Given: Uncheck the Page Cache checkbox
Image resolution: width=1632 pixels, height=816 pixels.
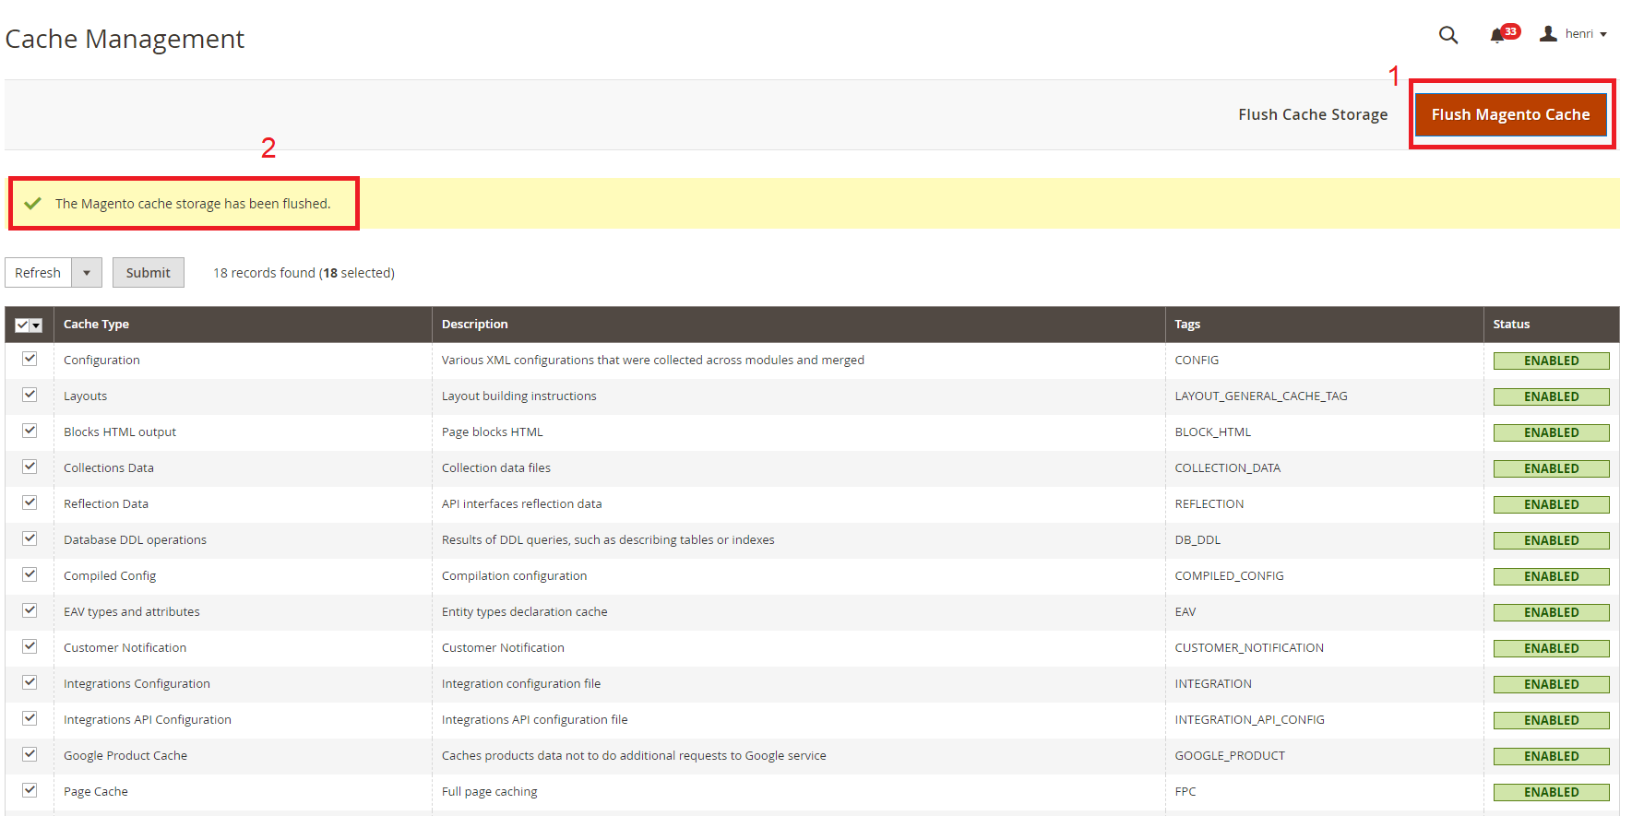Looking at the screenshot, I should point(30,790).
